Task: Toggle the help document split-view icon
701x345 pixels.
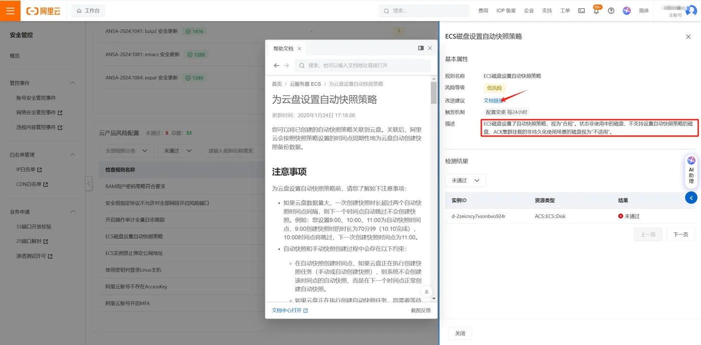Action: click(x=421, y=48)
